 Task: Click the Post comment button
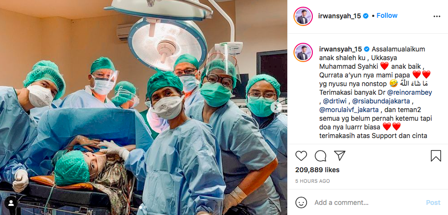click(x=433, y=202)
